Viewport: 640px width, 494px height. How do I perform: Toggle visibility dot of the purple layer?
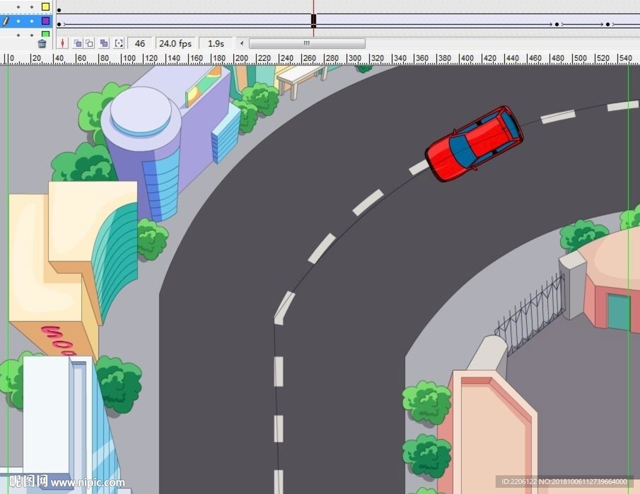[18, 21]
